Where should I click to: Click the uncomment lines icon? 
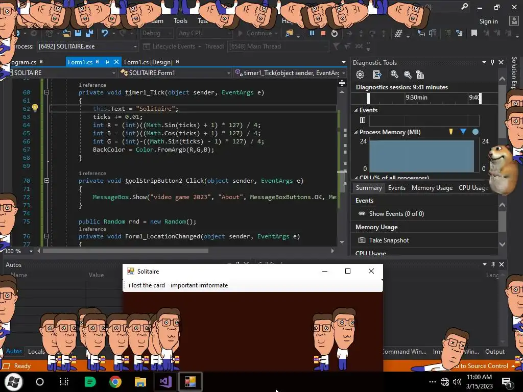(459, 33)
